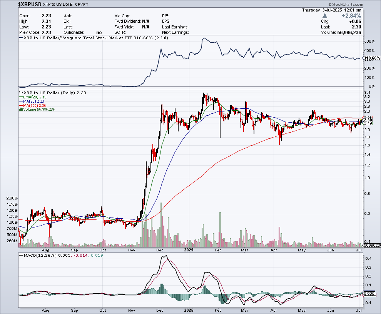381x314 pixels.
Task: Click the "SCTR:" label
Action: pos(120,33)
